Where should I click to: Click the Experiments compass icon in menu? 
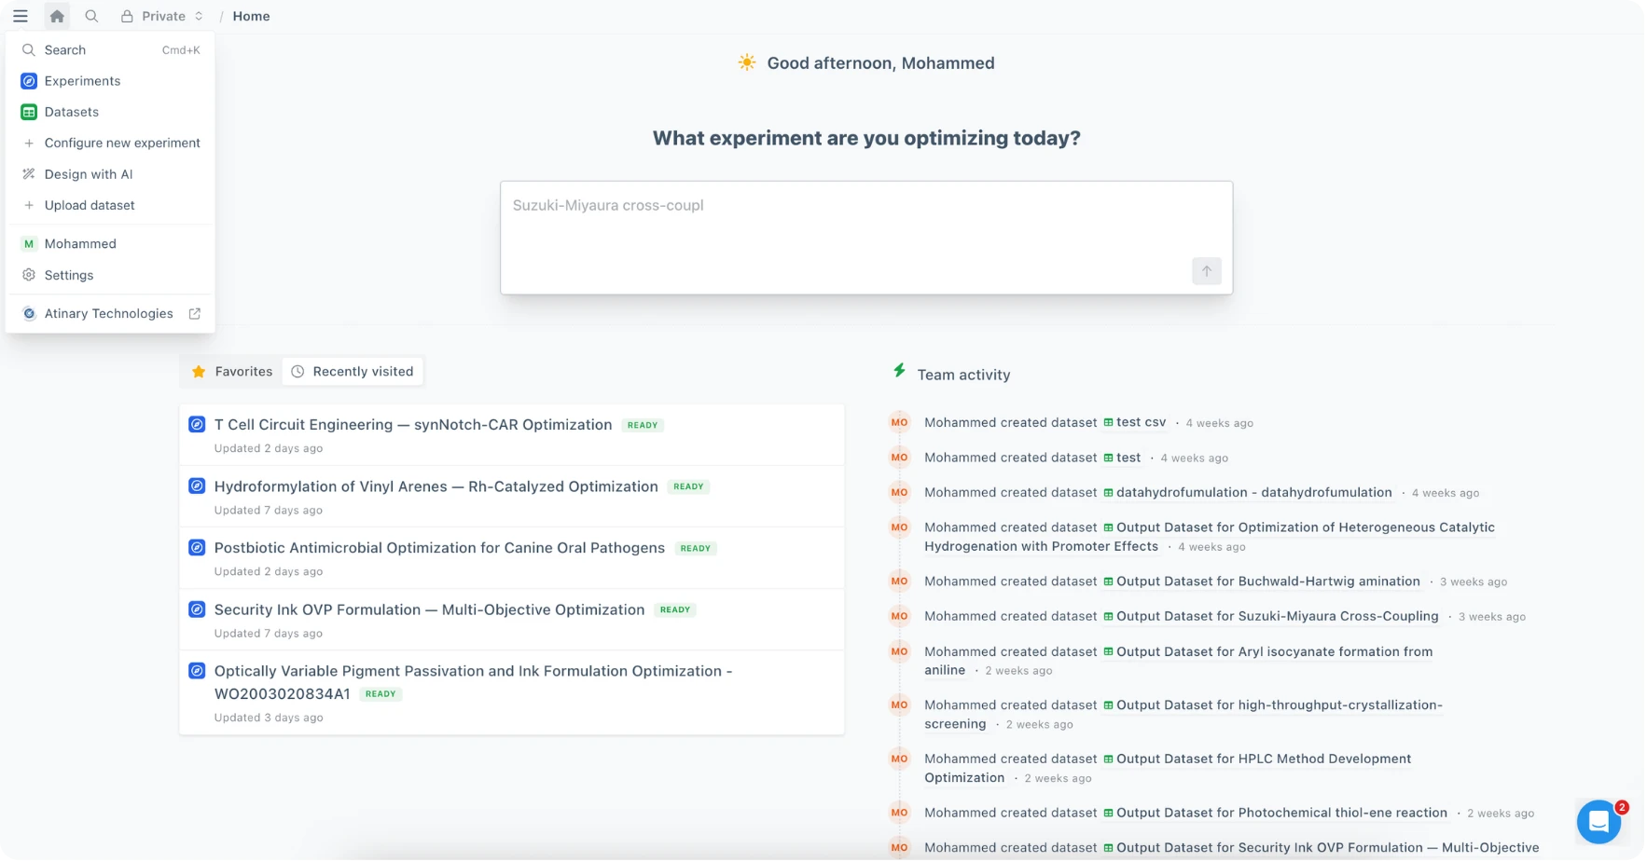29,81
